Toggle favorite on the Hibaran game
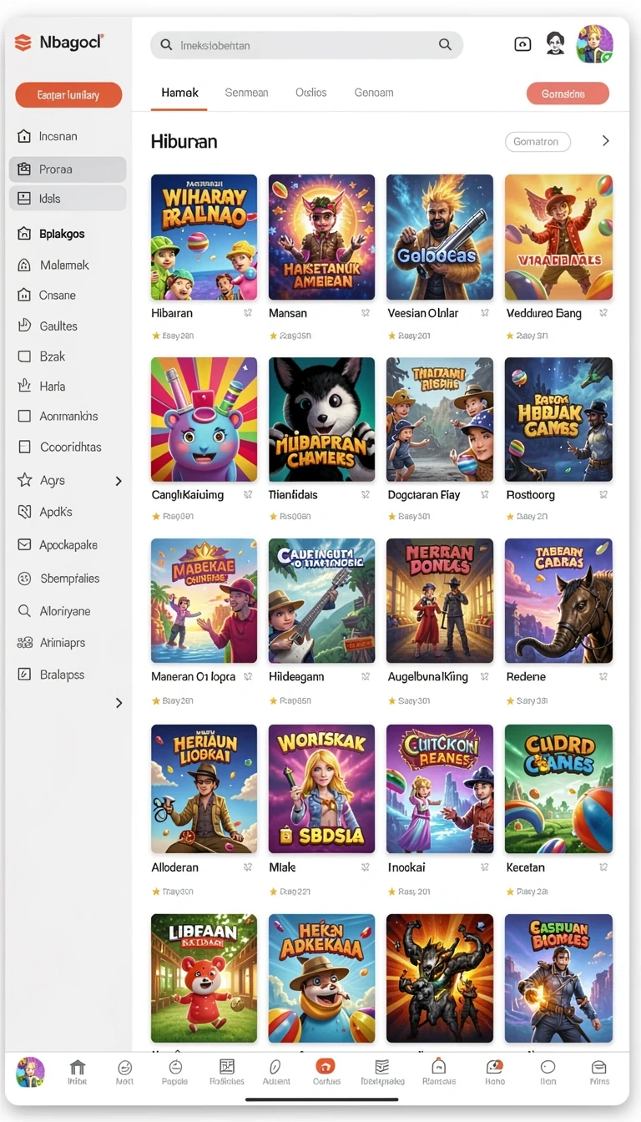The image size is (641, 1122). (x=248, y=313)
